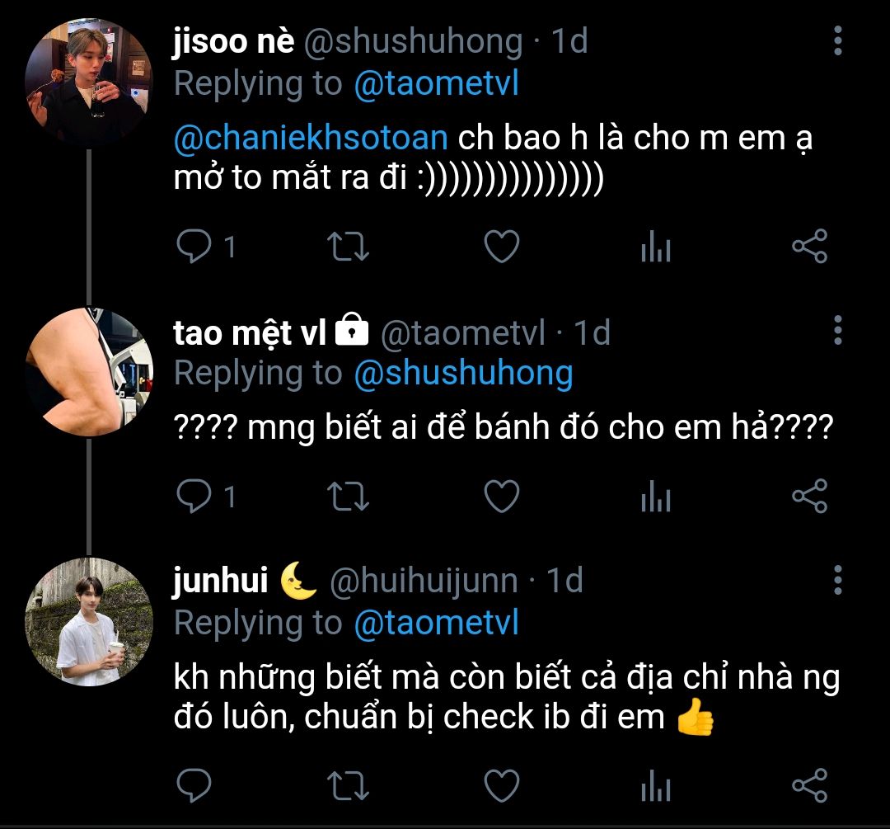The width and height of the screenshot is (890, 829).
Task: Like jisoo nè's tweet
Action: [x=501, y=247]
